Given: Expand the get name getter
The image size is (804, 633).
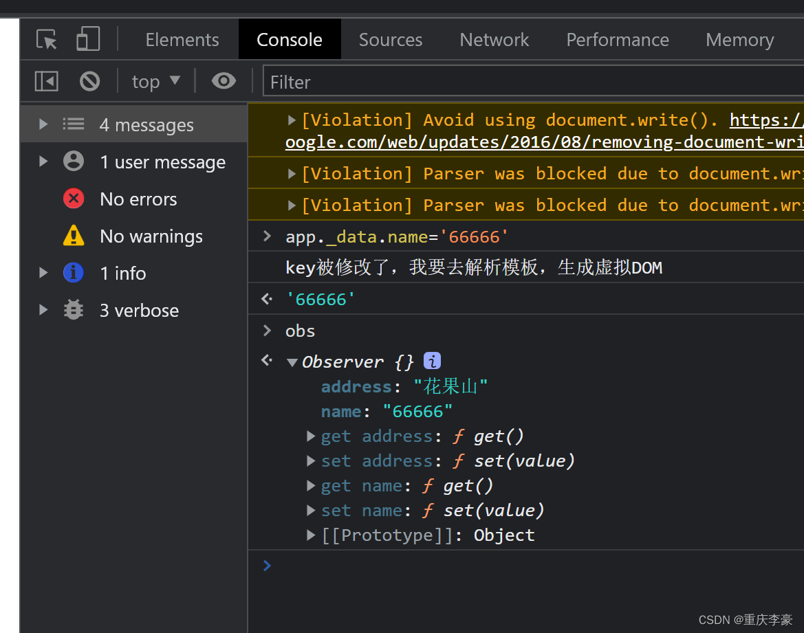Looking at the screenshot, I should (311, 485).
